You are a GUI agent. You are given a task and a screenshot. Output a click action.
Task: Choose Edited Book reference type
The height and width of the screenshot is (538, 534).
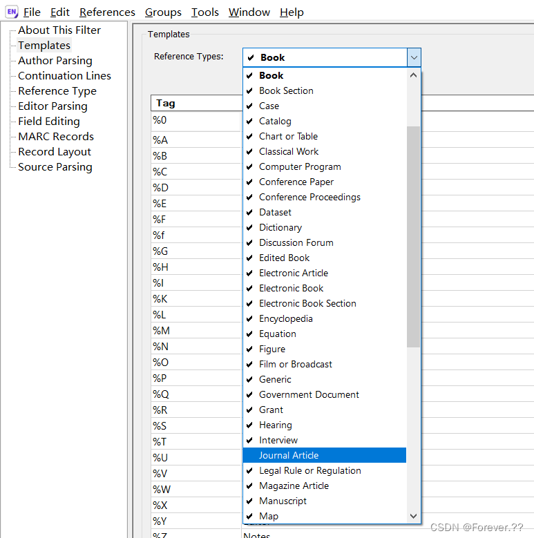324,258
